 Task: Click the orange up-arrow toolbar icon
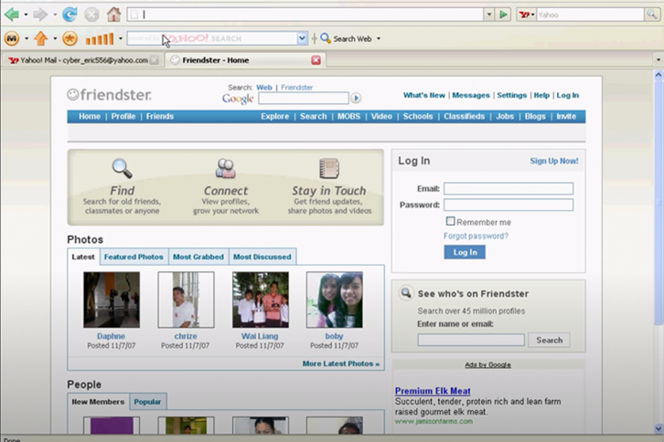click(40, 38)
